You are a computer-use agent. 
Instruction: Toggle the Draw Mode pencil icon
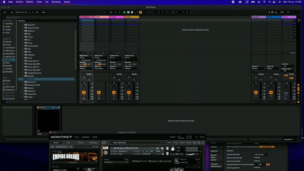click(x=269, y=12)
